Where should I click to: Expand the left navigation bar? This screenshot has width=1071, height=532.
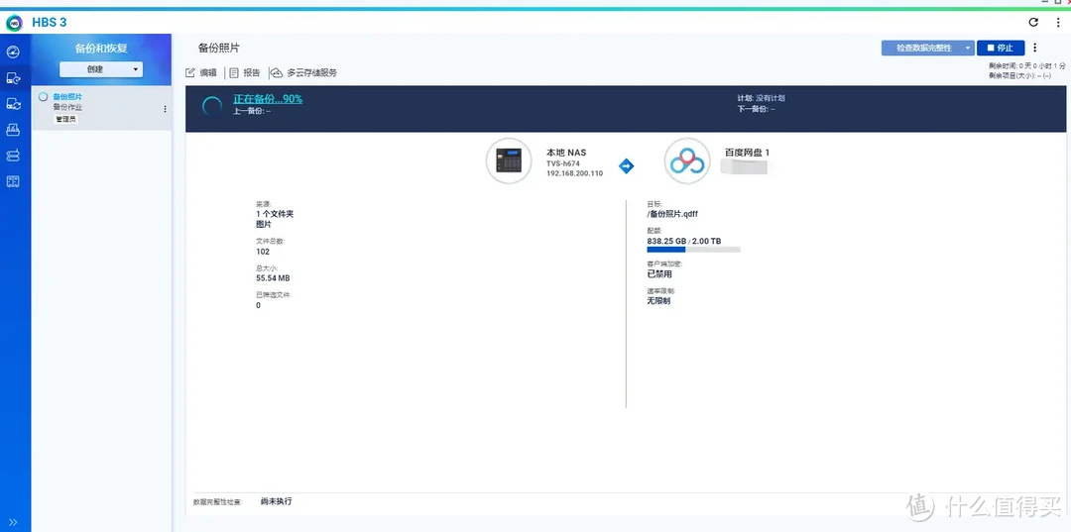[13, 521]
